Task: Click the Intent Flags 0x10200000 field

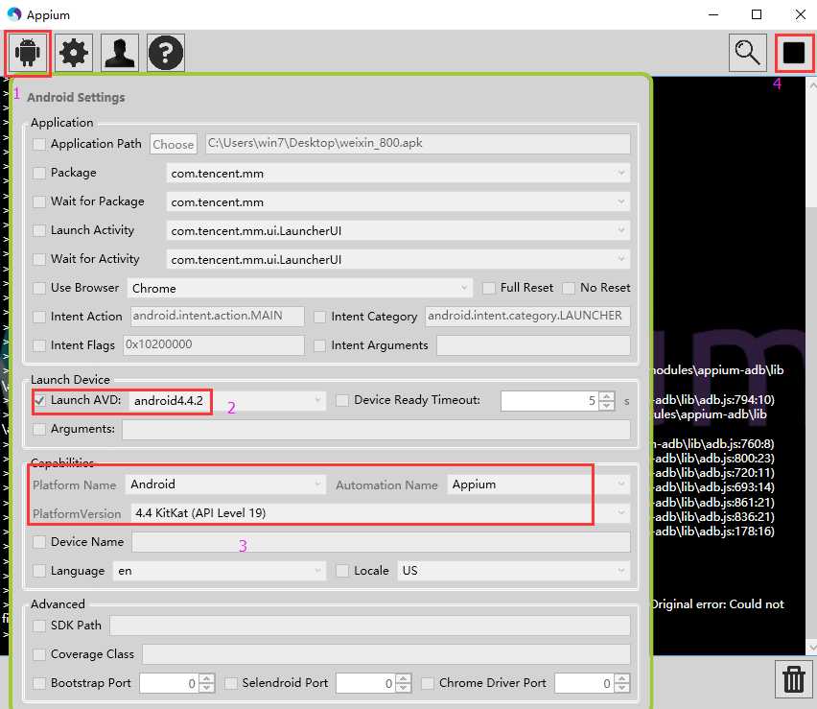Action: [214, 345]
